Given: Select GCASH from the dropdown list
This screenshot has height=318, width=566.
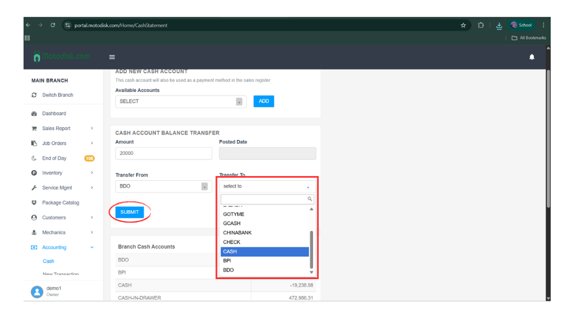Looking at the screenshot, I should click(232, 224).
